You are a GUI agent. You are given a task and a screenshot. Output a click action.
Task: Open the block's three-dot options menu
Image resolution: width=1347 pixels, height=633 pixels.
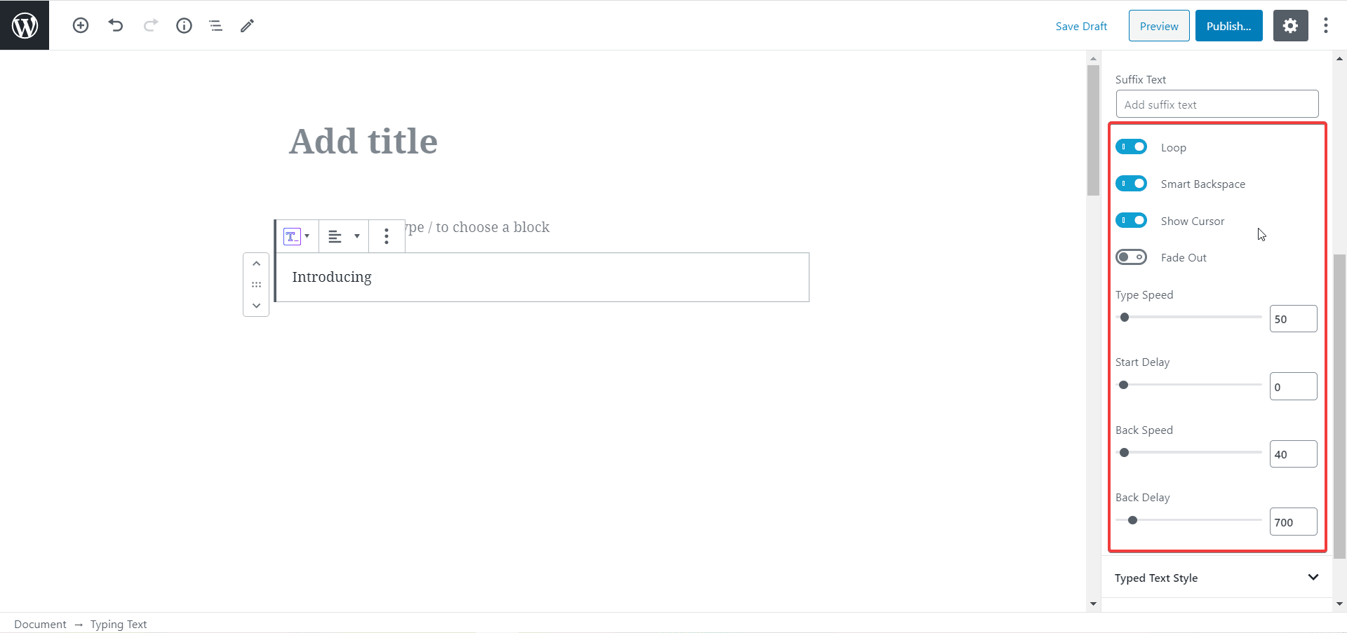coord(387,236)
